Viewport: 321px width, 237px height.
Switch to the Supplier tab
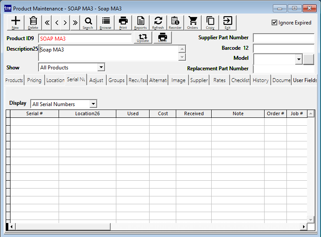click(199, 80)
